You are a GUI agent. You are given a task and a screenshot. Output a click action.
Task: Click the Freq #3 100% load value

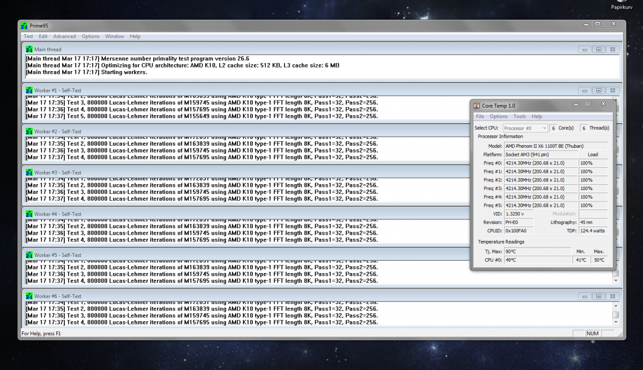coord(593,188)
